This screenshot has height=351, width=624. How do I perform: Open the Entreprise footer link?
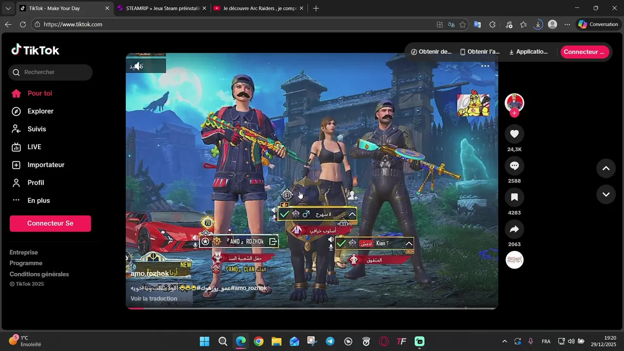[23, 253]
